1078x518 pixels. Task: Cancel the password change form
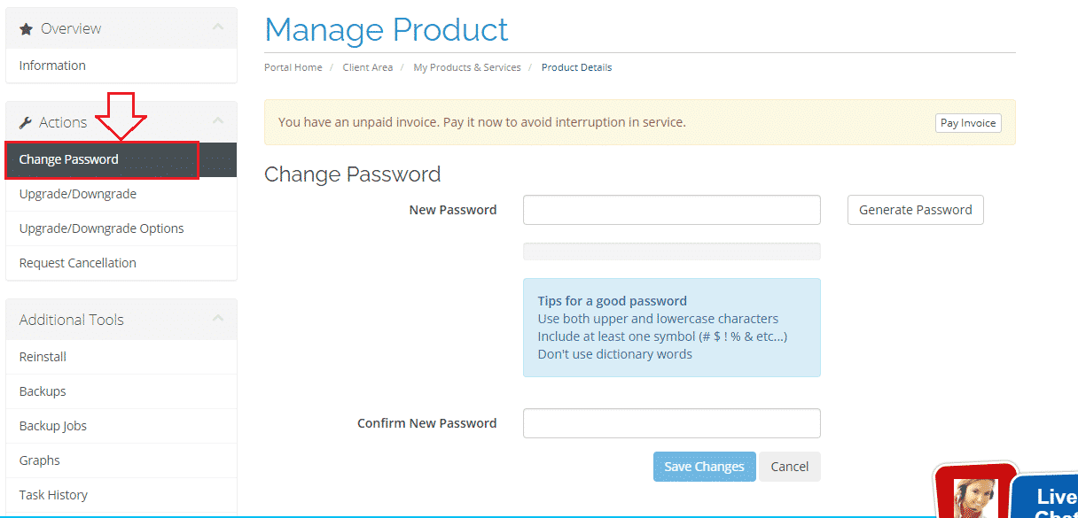coord(789,467)
